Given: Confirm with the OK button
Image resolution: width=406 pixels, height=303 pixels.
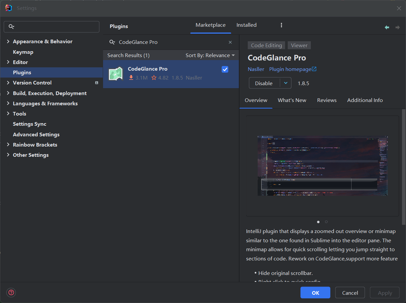Looking at the screenshot, I should pyautogui.click(x=315, y=293).
